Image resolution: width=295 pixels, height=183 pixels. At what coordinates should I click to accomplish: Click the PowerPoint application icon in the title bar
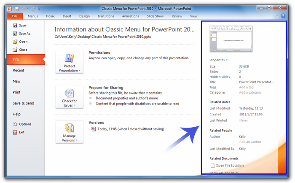tap(9, 9)
